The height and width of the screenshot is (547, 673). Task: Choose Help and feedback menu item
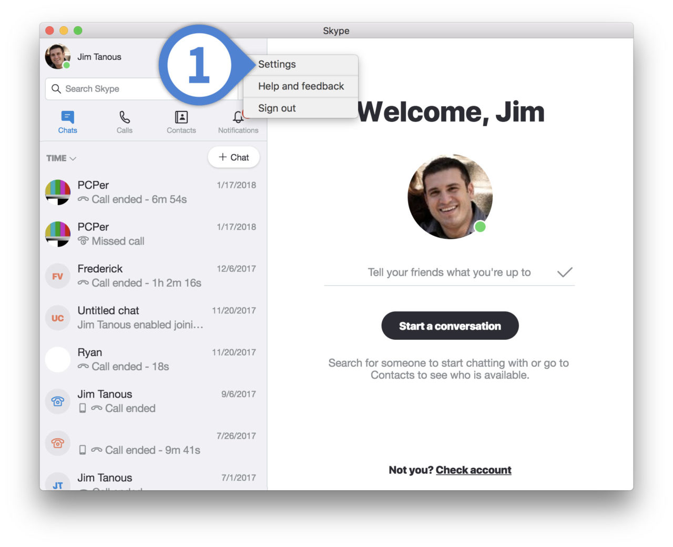300,86
